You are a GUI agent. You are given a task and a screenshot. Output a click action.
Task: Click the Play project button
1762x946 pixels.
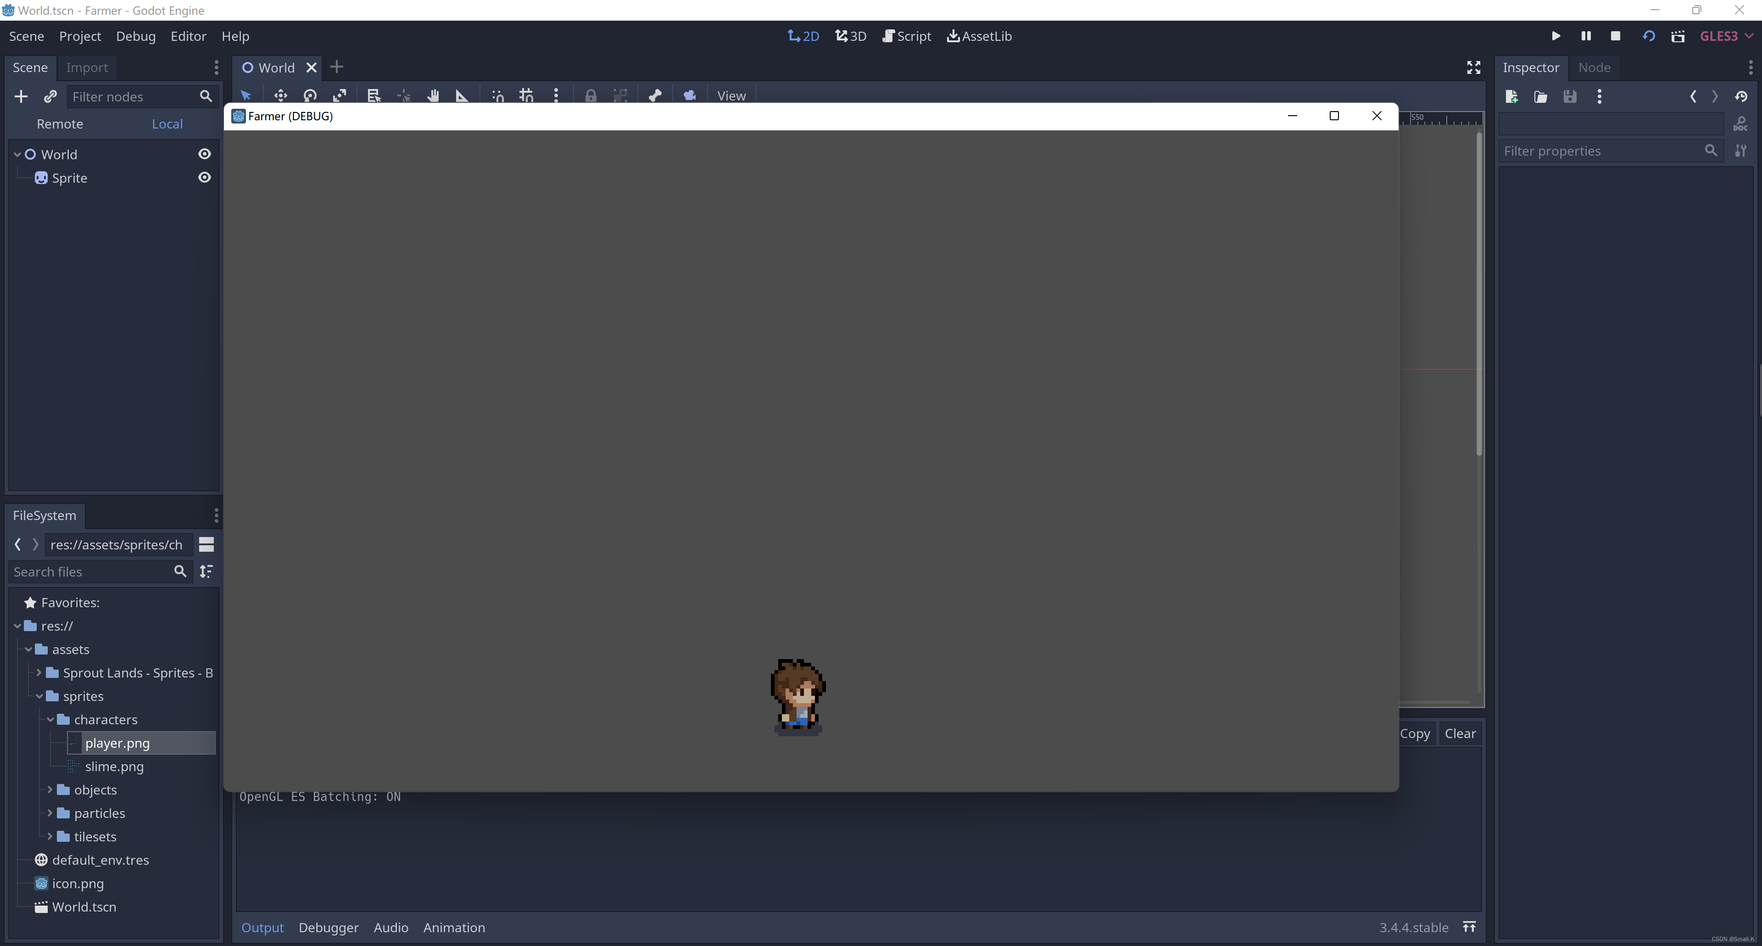click(1556, 36)
